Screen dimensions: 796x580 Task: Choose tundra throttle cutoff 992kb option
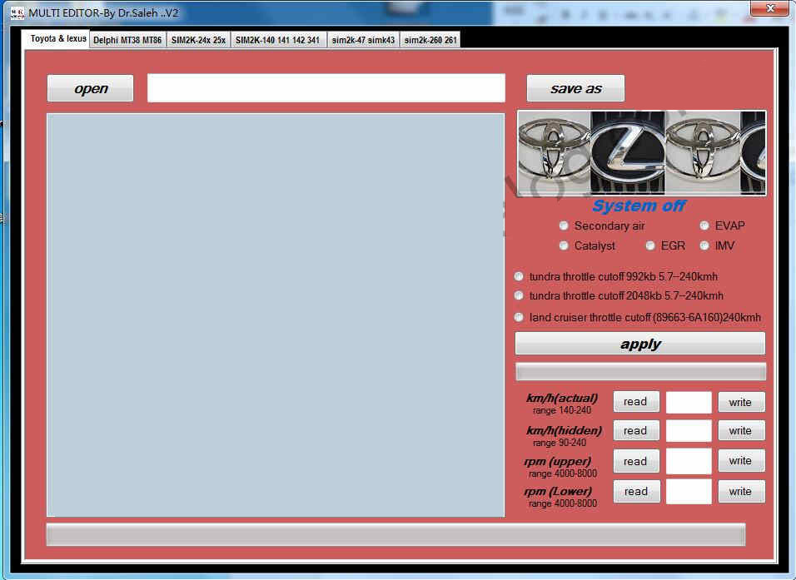(x=616, y=276)
